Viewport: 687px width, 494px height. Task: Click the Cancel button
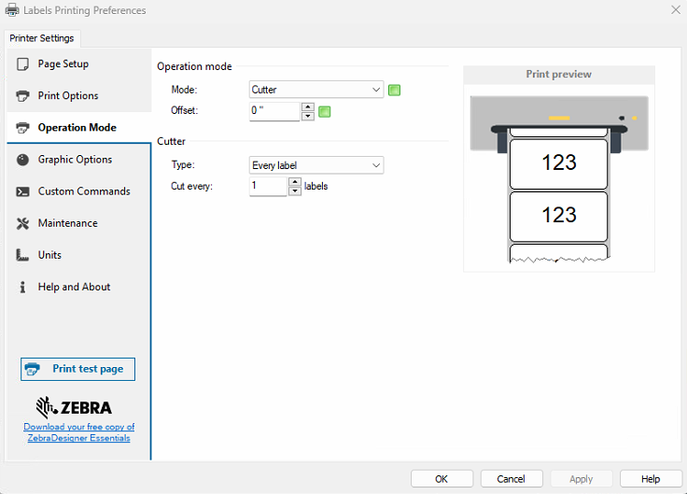click(512, 479)
